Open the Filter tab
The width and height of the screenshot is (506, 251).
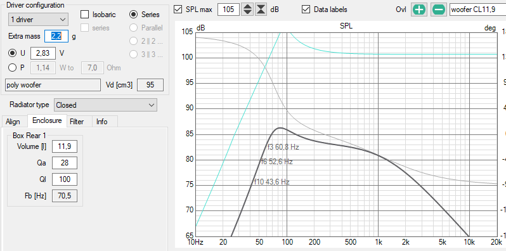coord(77,122)
